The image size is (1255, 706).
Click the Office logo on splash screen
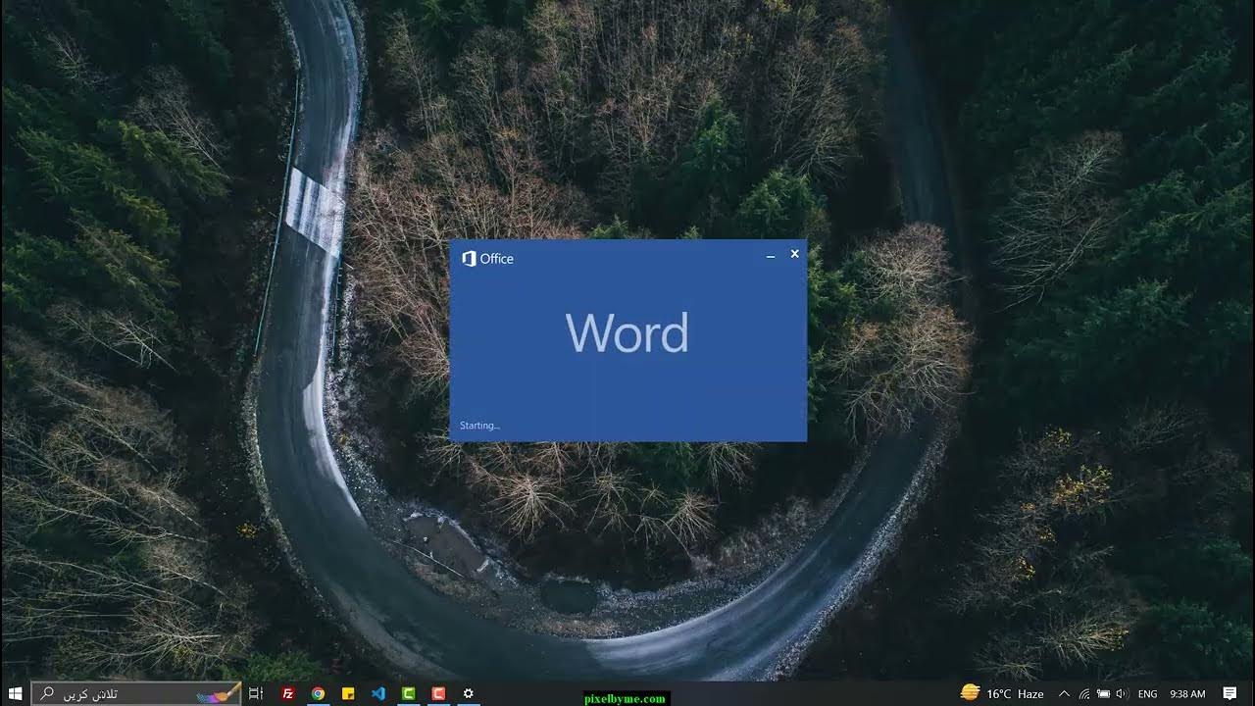(x=487, y=259)
